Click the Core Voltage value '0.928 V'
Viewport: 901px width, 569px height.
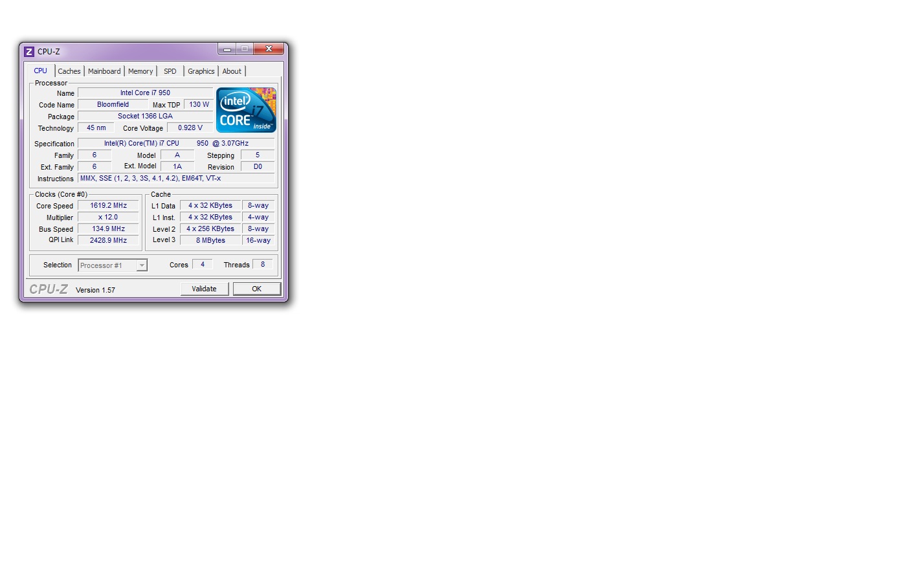click(190, 128)
